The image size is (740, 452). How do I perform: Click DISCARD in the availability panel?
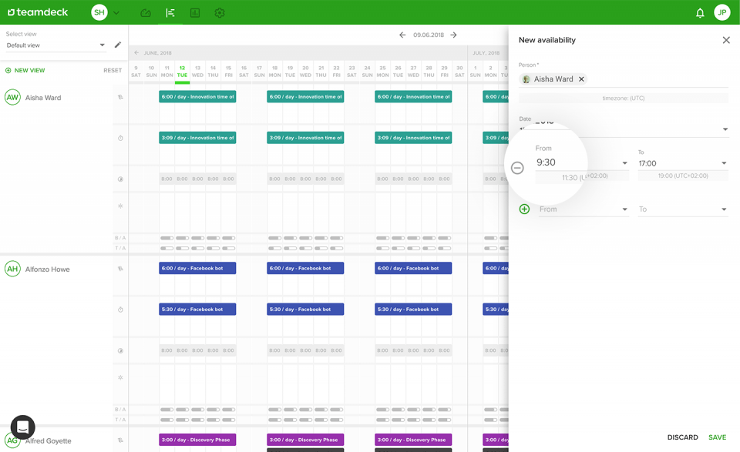coord(682,437)
